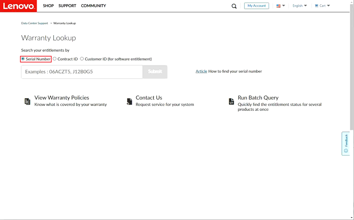Select the Serial Number radio button
Image resolution: width=354 pixels, height=220 pixels.
pyautogui.click(x=23, y=59)
